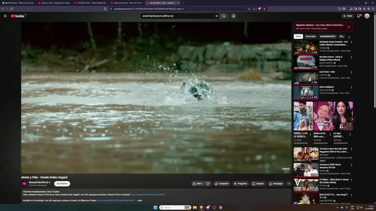The image size is (376, 211).
Task: Open the Windows Start menu
Action: (x=155, y=207)
